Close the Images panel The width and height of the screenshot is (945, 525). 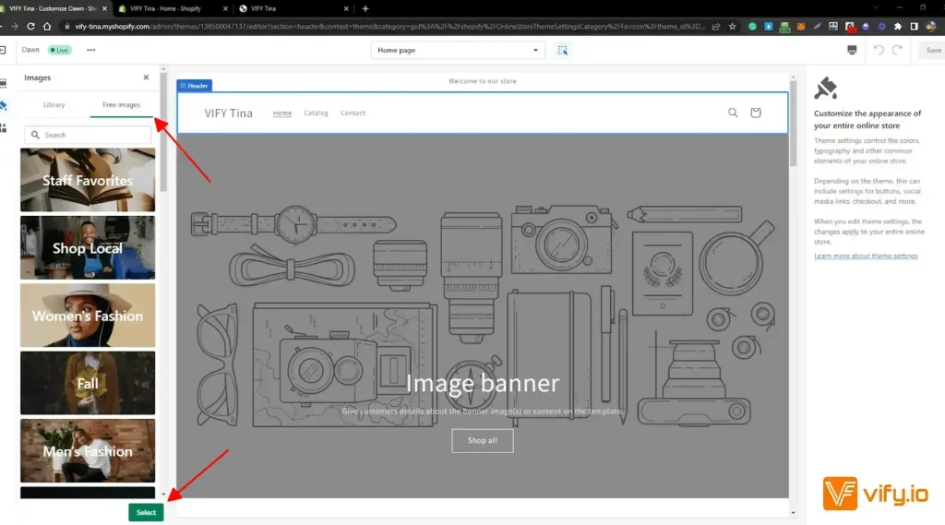(x=146, y=78)
